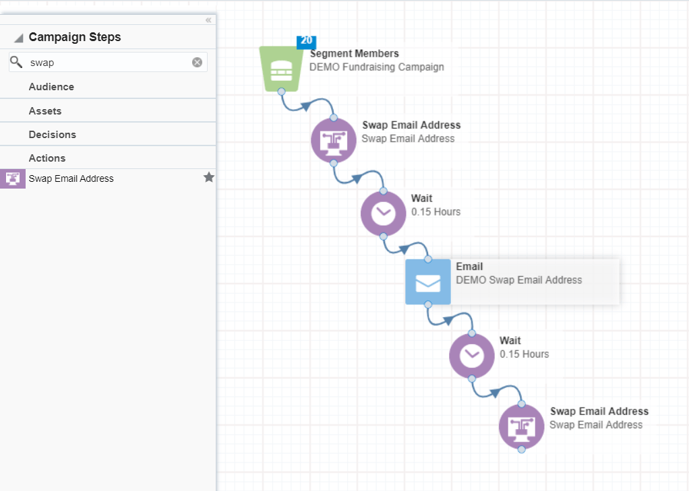Click the output connector under Email node
689x491 pixels.
pos(428,304)
